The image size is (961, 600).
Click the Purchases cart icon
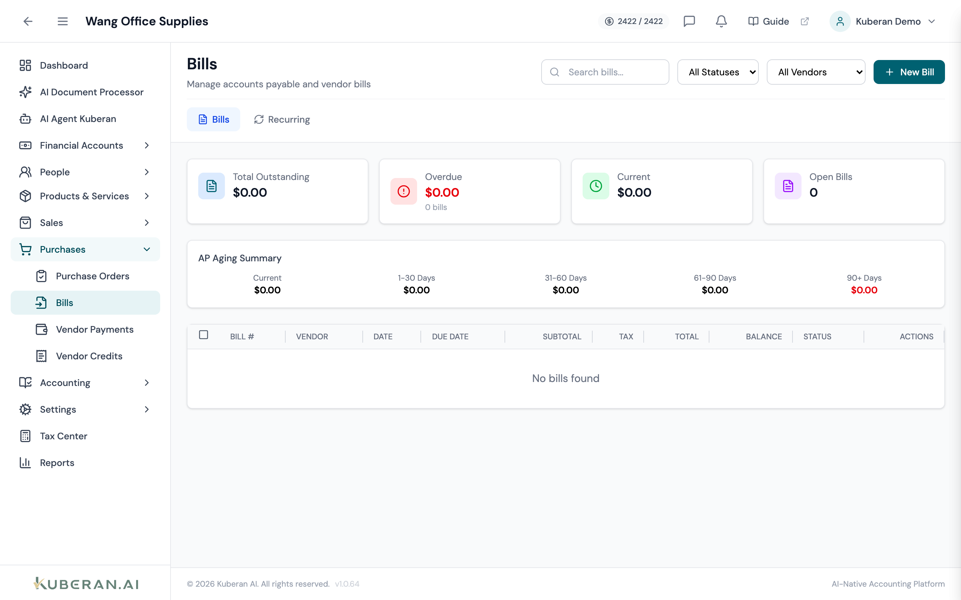pos(25,249)
